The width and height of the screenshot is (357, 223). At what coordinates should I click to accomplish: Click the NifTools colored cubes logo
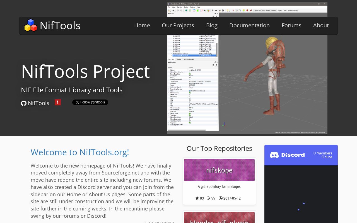tap(31, 25)
